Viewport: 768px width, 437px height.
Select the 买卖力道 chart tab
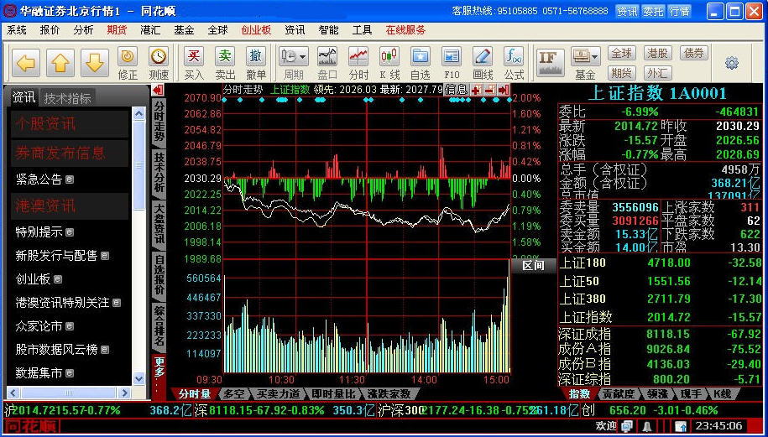click(x=278, y=394)
